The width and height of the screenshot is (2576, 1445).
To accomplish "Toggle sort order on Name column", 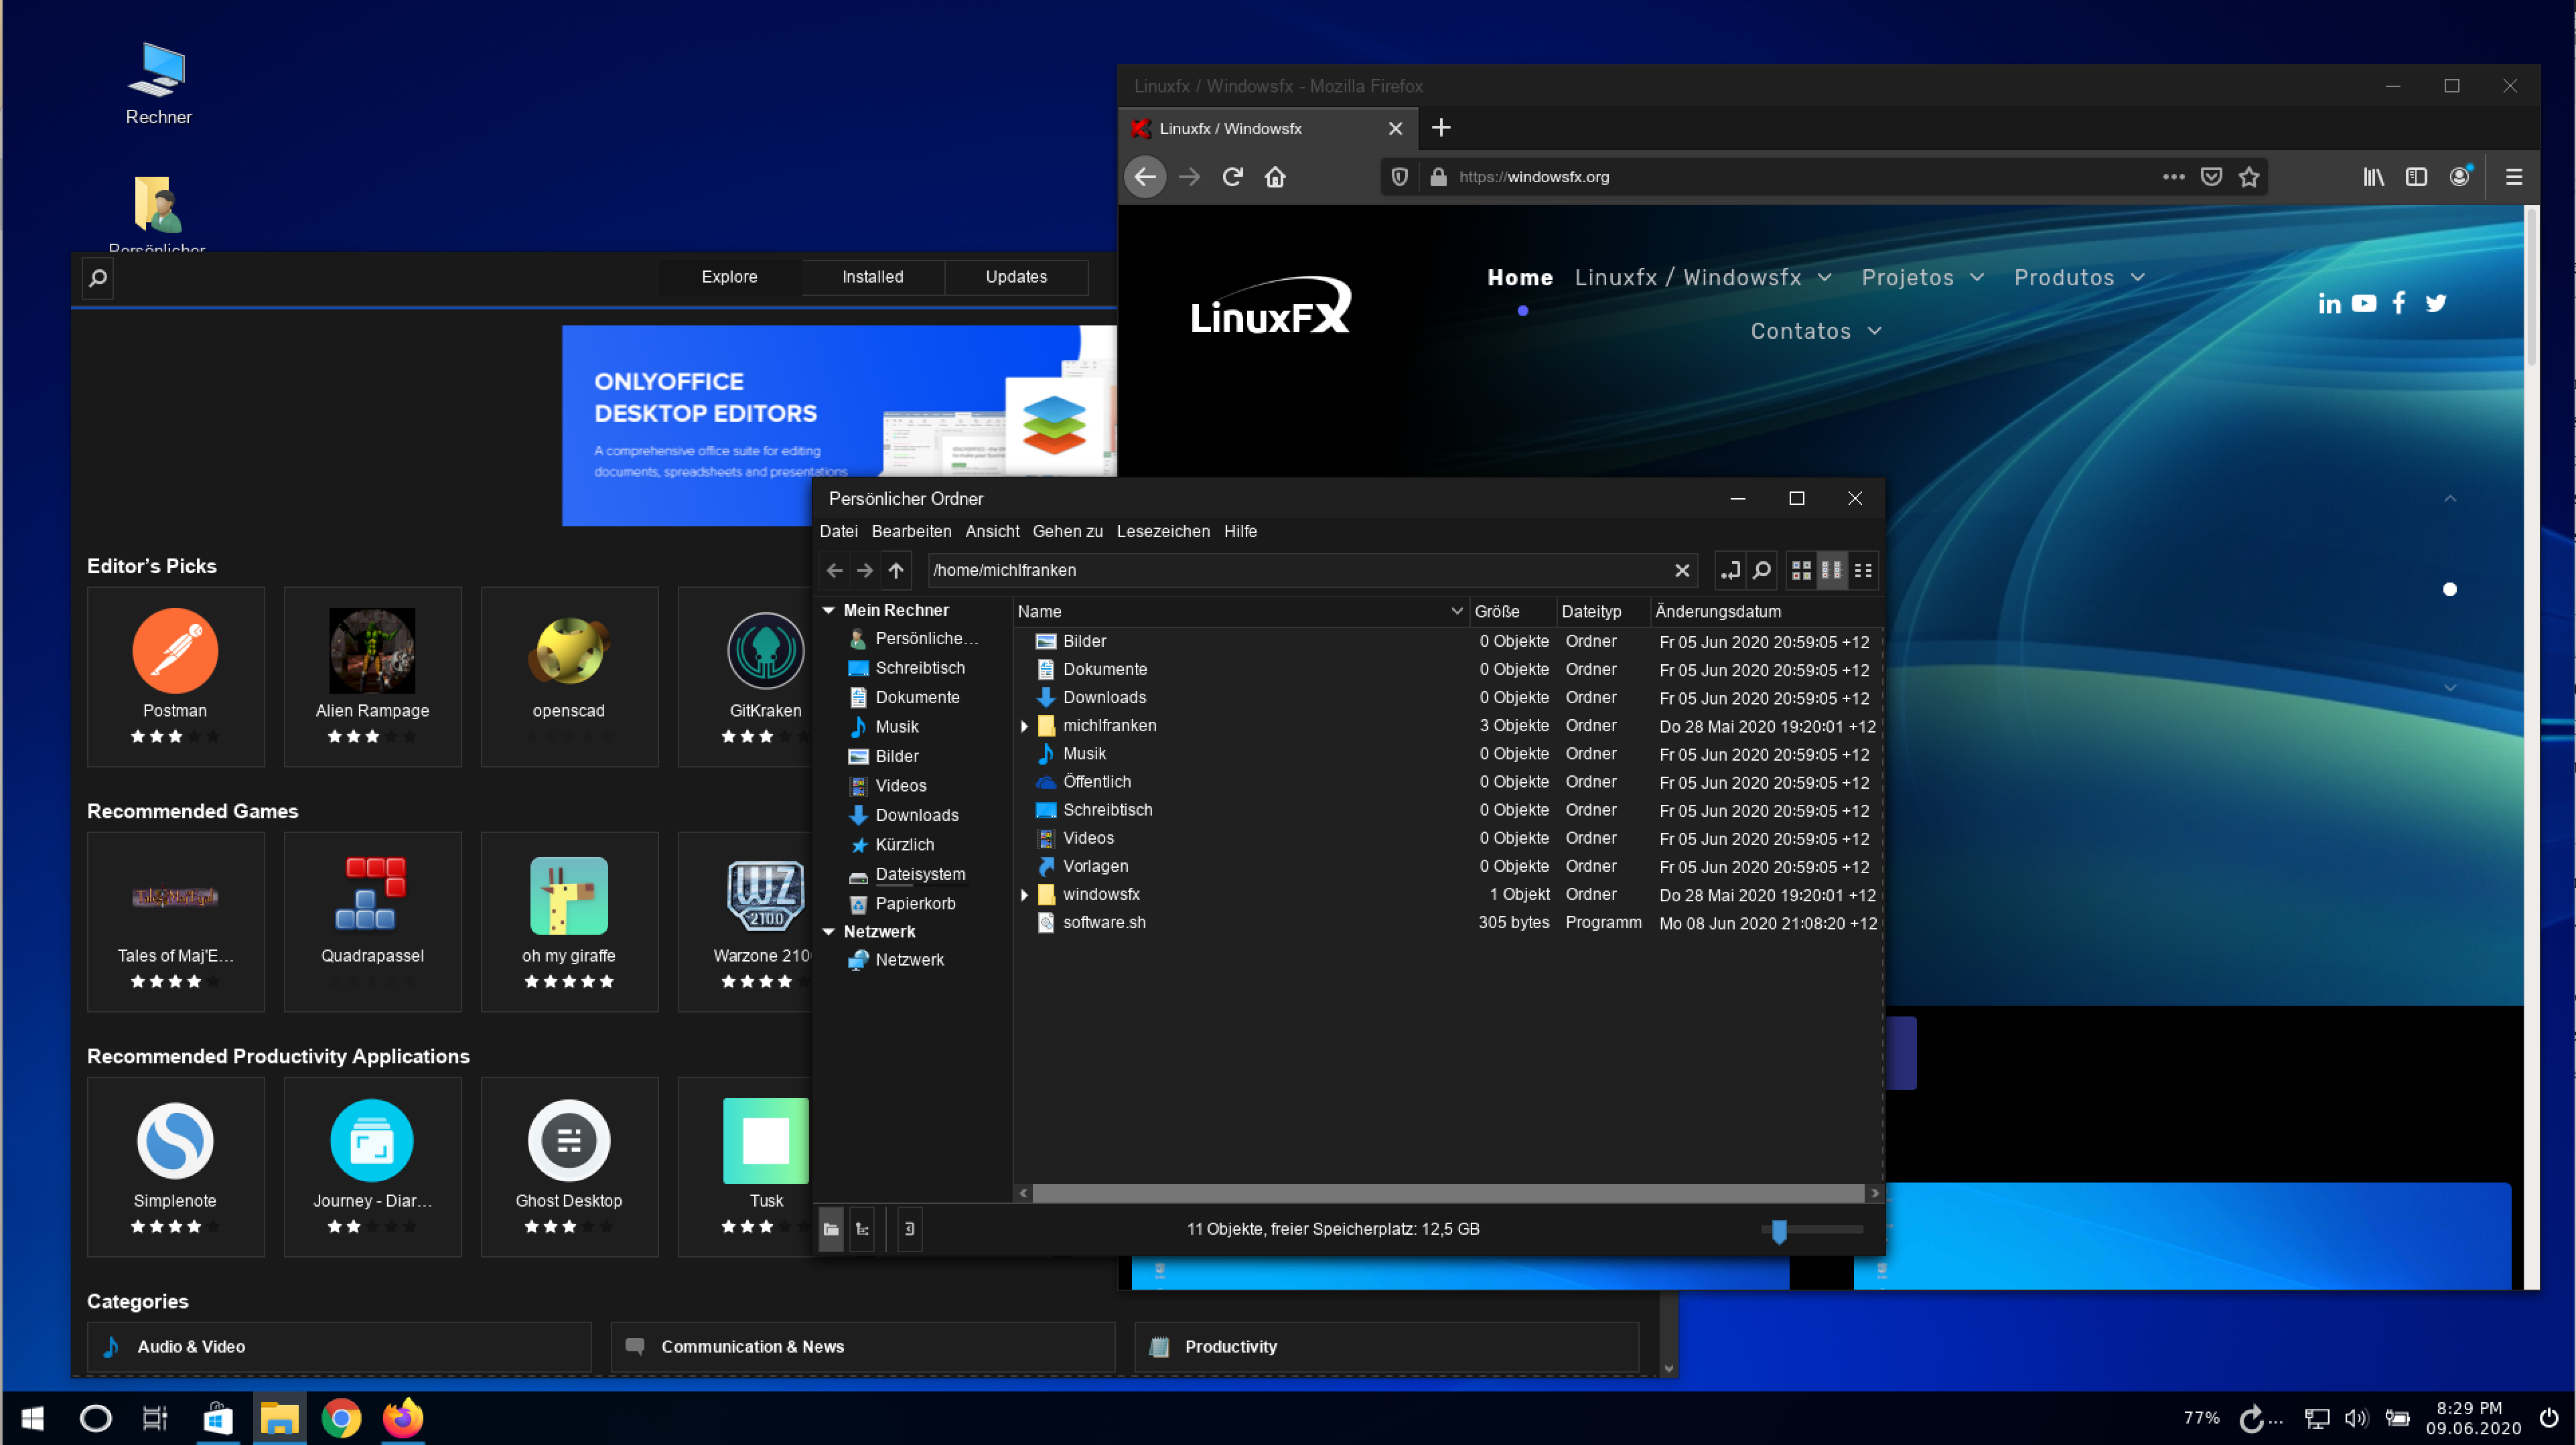I will [1240, 611].
